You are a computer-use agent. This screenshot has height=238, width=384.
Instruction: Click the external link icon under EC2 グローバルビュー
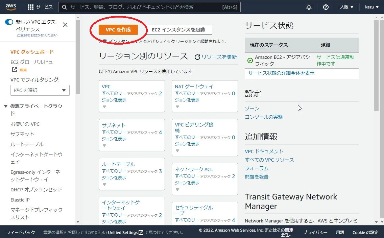pos(15,70)
